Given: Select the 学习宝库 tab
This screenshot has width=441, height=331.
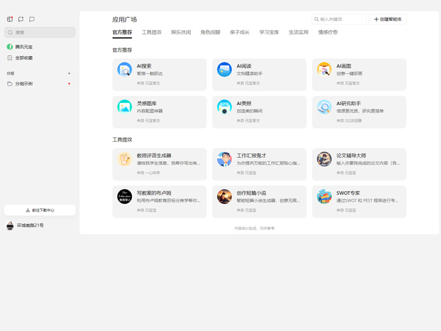Looking at the screenshot, I should click(269, 33).
